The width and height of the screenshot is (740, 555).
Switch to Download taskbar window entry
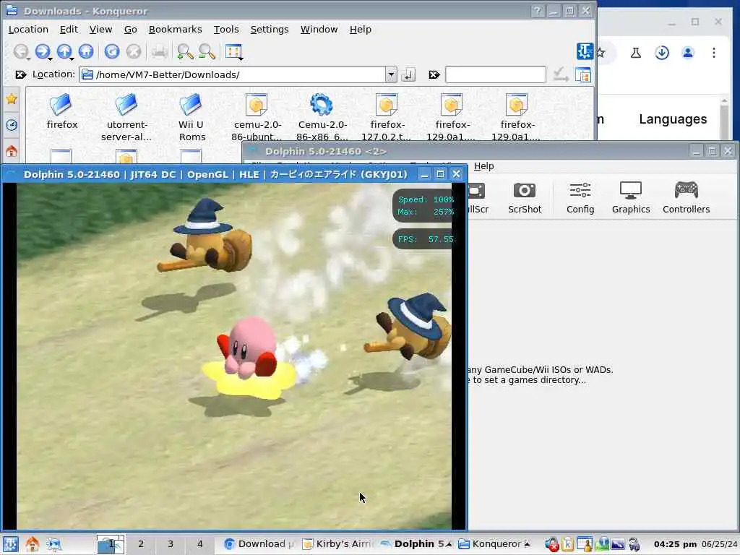pos(258,544)
